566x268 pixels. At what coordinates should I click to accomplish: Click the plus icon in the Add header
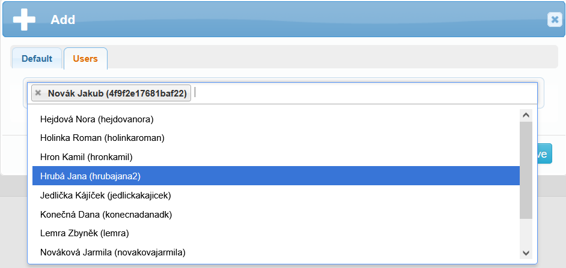click(24, 19)
